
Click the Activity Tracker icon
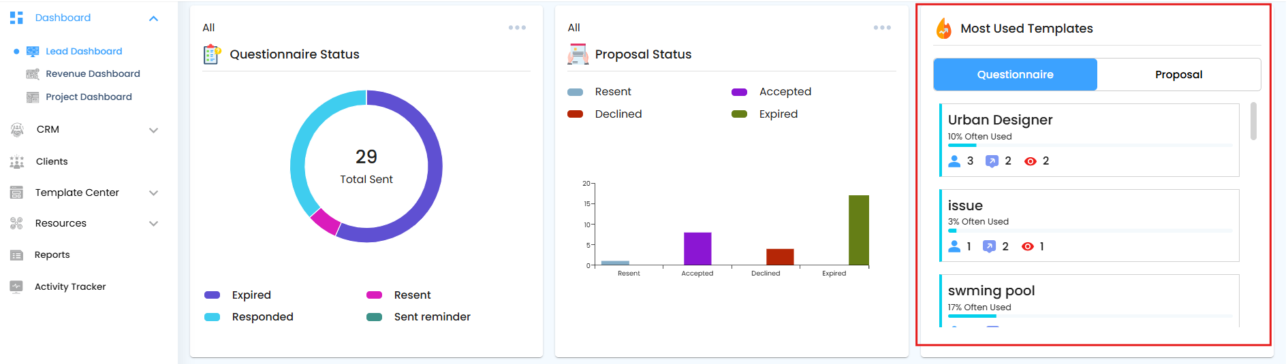pos(17,286)
